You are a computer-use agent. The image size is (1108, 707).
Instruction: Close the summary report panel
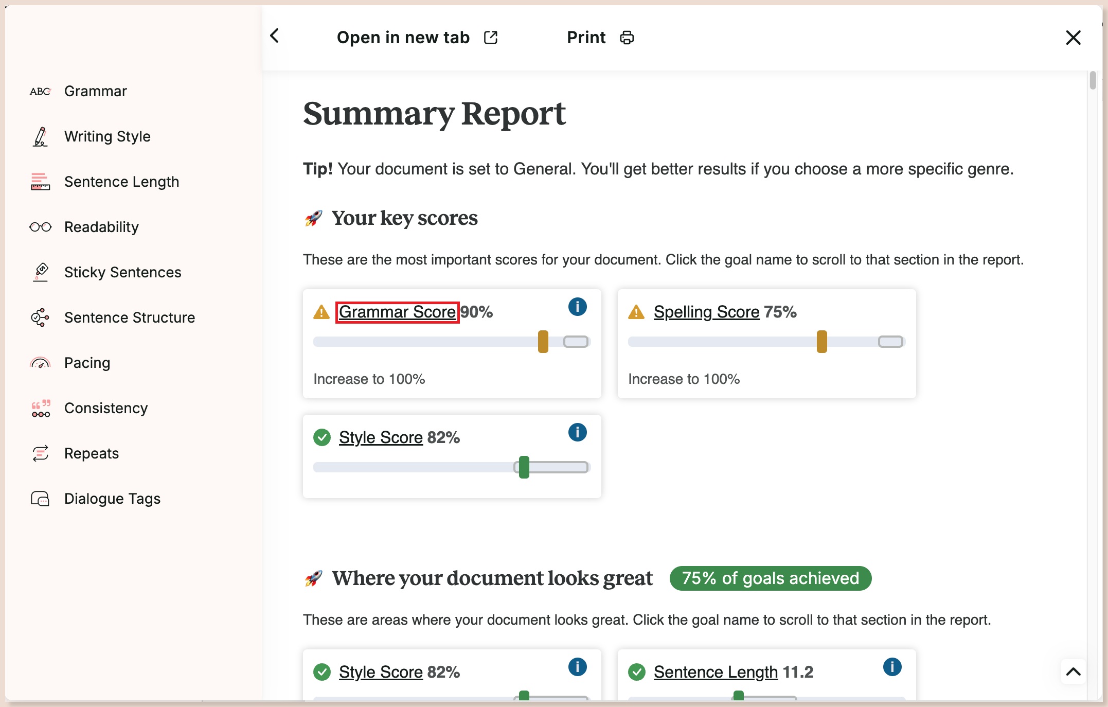click(1073, 38)
